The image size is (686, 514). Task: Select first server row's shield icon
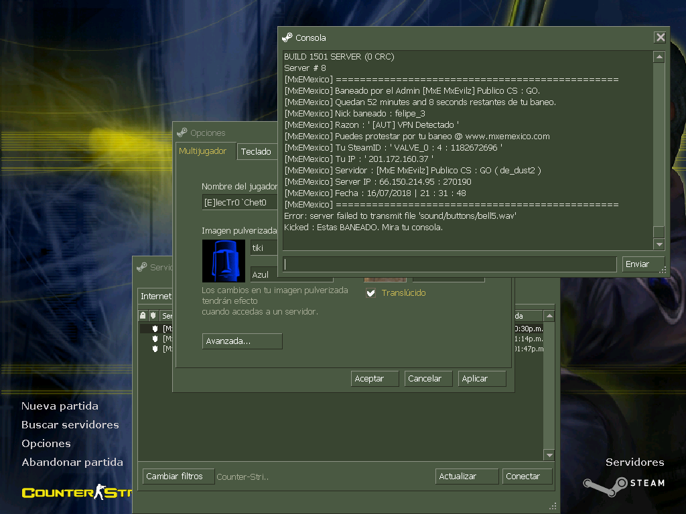(155, 328)
